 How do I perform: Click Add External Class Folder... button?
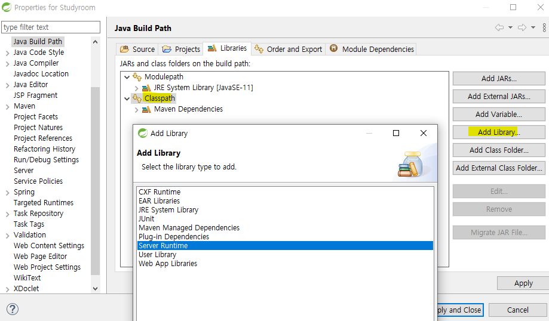499,168
